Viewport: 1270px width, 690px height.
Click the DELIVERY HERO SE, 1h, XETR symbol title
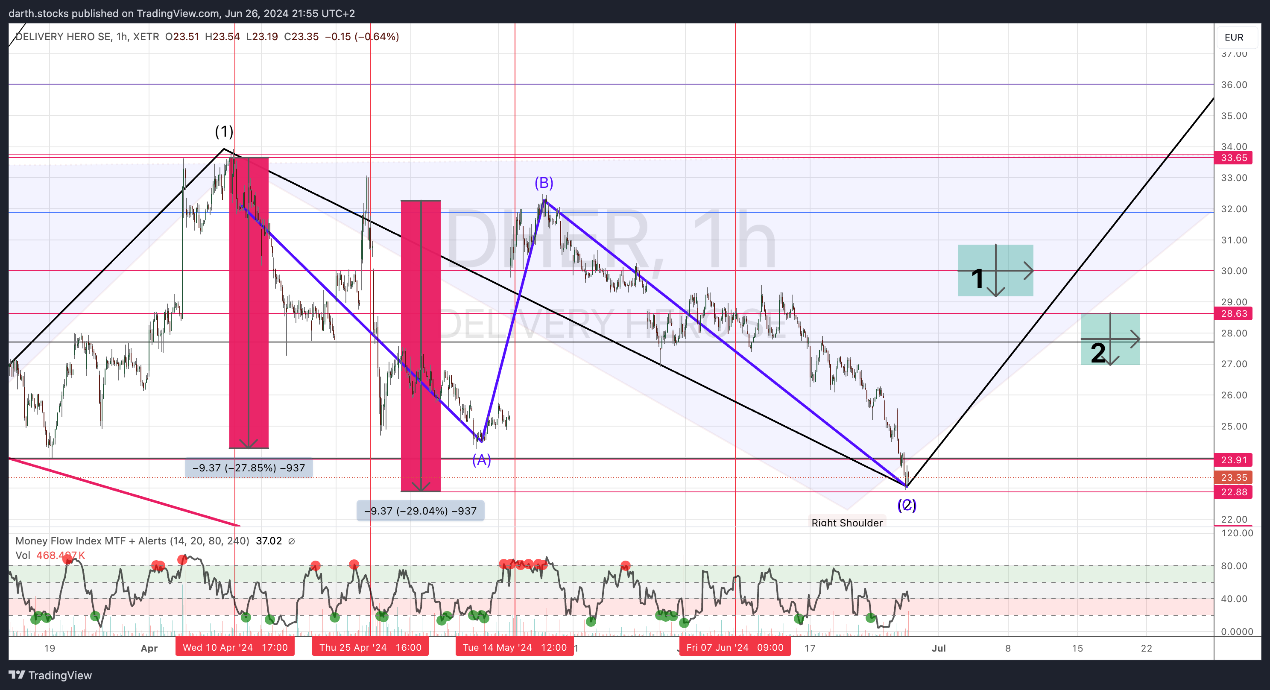coord(87,36)
